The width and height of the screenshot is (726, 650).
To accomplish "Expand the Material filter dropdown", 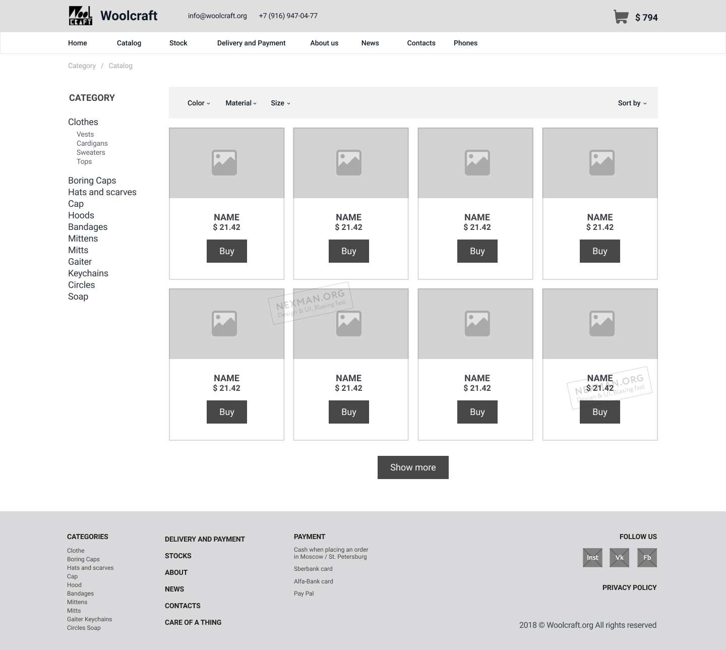I will (x=240, y=103).
